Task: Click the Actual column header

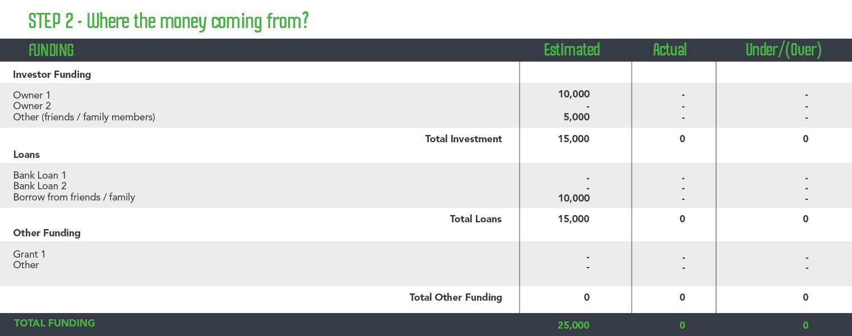Action: click(670, 50)
